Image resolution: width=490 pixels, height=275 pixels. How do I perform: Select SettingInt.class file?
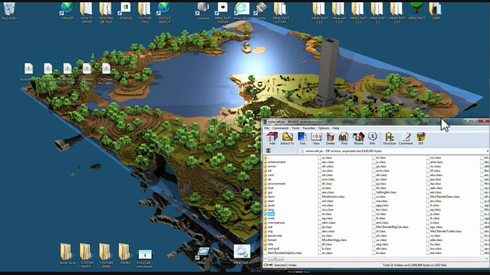[x=384, y=192]
